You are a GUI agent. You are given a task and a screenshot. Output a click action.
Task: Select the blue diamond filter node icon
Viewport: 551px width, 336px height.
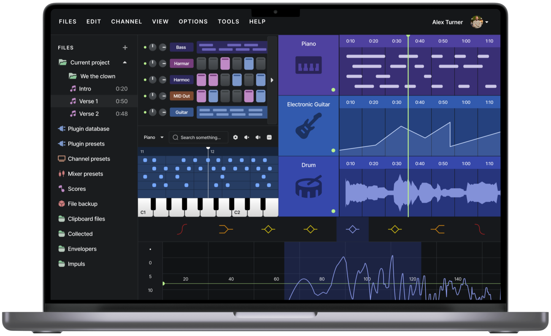coord(352,229)
